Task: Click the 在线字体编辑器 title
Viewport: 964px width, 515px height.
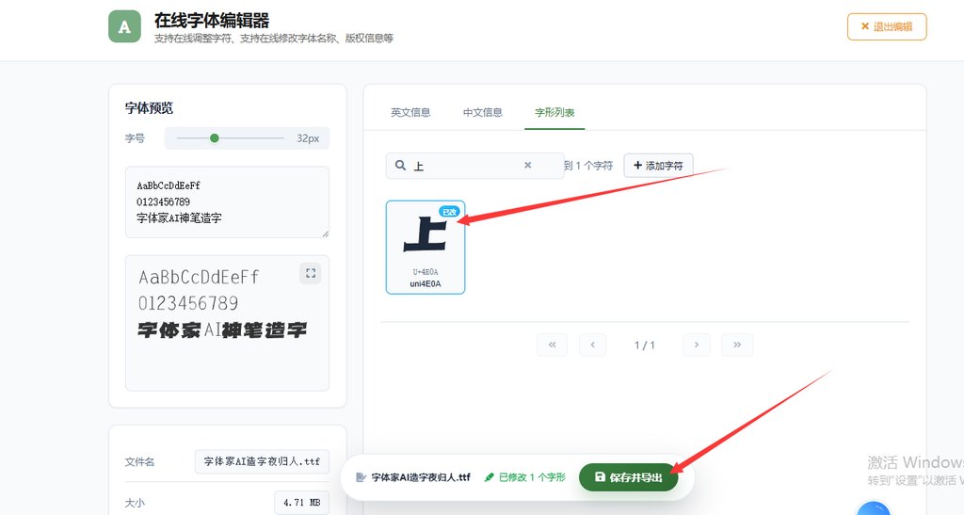Action: pos(212,21)
